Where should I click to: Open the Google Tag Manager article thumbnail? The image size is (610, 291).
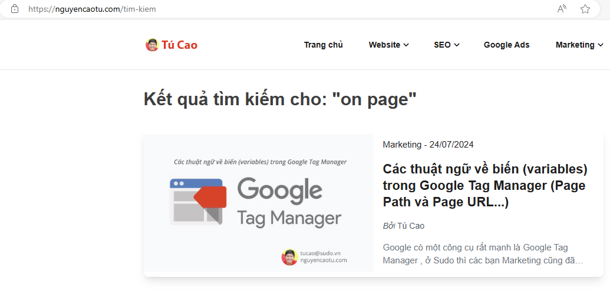point(258,203)
